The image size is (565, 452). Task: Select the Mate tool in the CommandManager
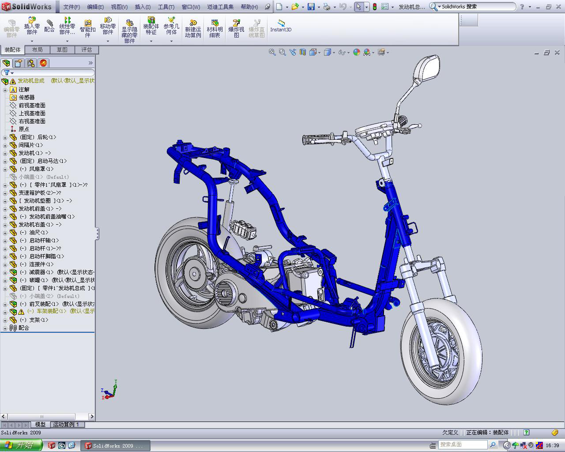pos(48,25)
